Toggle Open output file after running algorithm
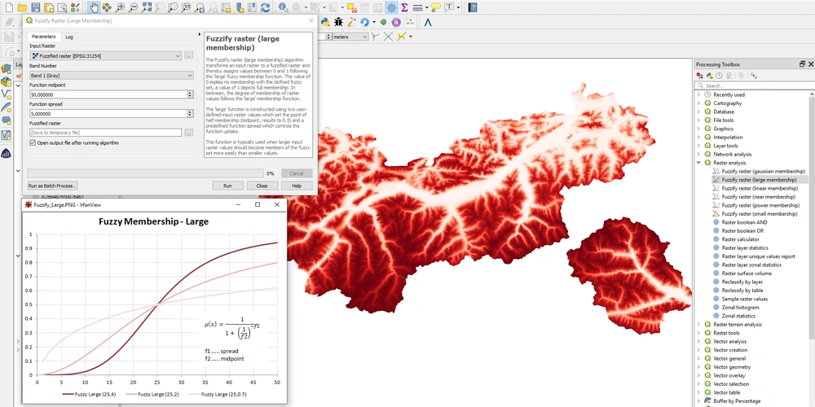The width and height of the screenshot is (815, 407). 33,142
